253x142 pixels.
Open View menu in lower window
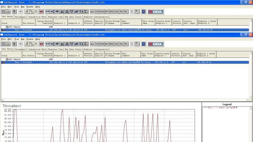point(17,39)
